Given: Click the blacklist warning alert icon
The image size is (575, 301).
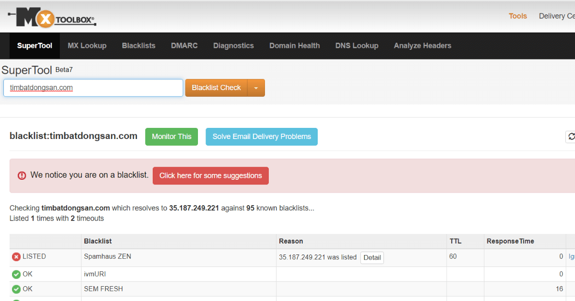Looking at the screenshot, I should tap(22, 175).
